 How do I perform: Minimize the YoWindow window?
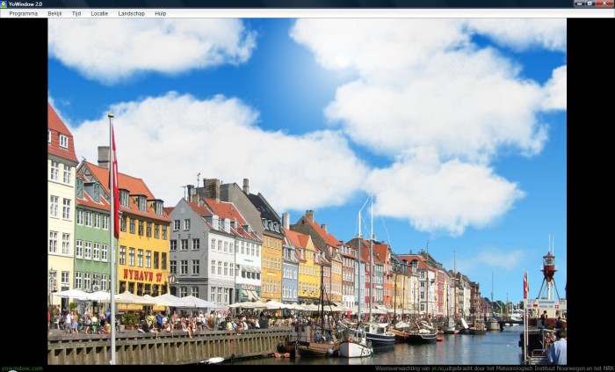pos(580,4)
